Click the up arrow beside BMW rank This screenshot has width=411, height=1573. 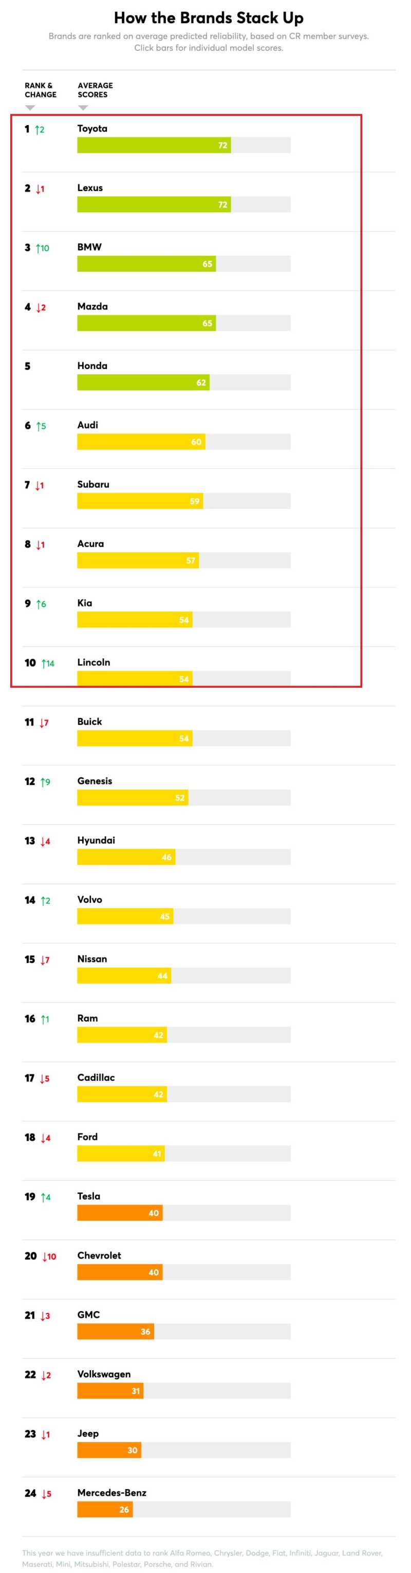coord(39,248)
